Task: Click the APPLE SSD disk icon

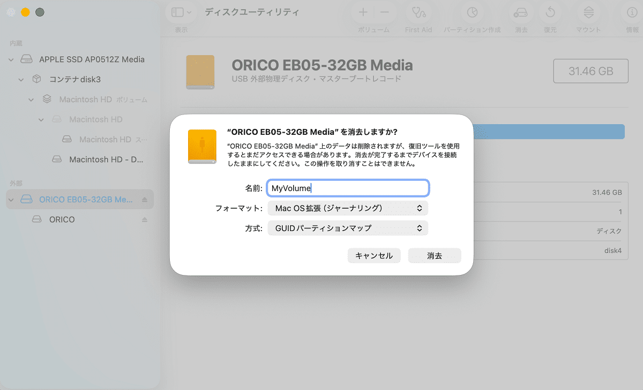Action: pyautogui.click(x=26, y=59)
